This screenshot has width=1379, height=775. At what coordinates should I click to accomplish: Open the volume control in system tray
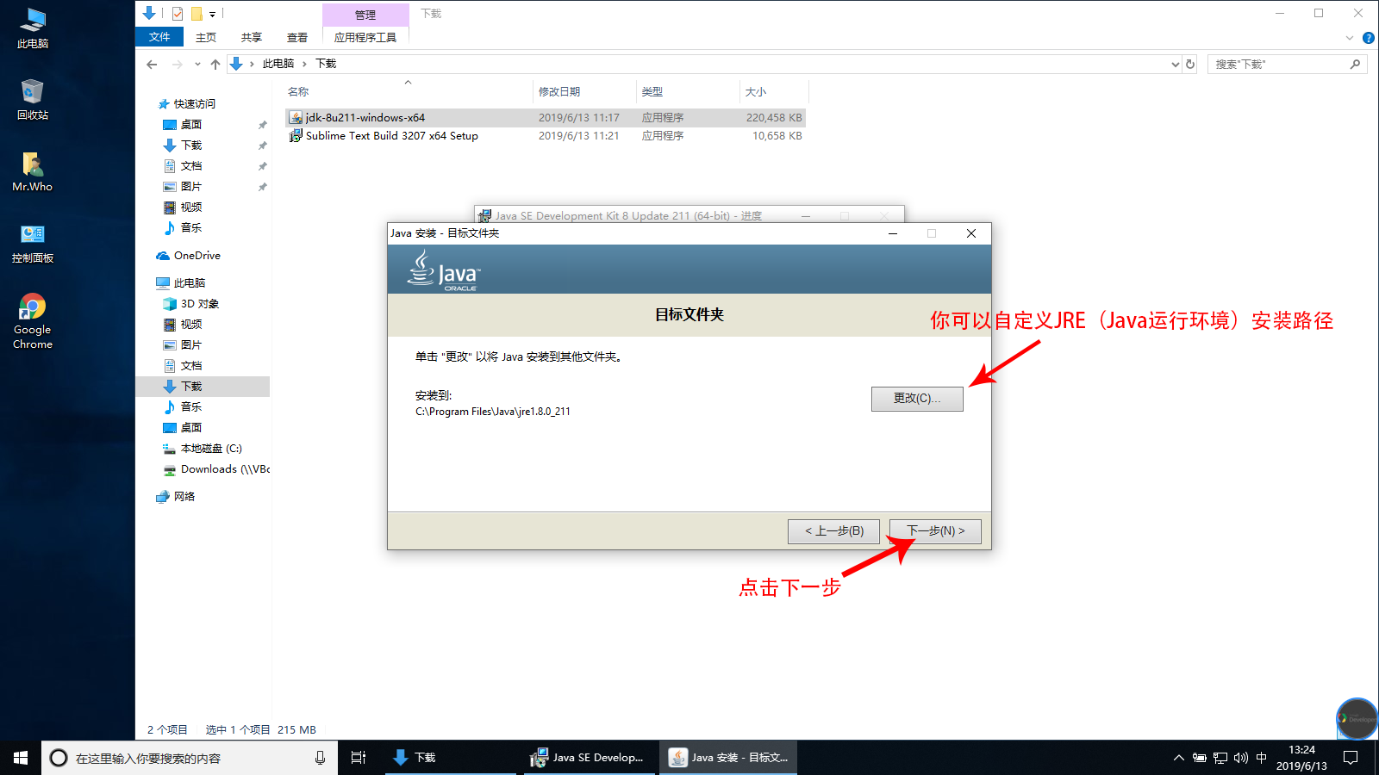click(1241, 758)
